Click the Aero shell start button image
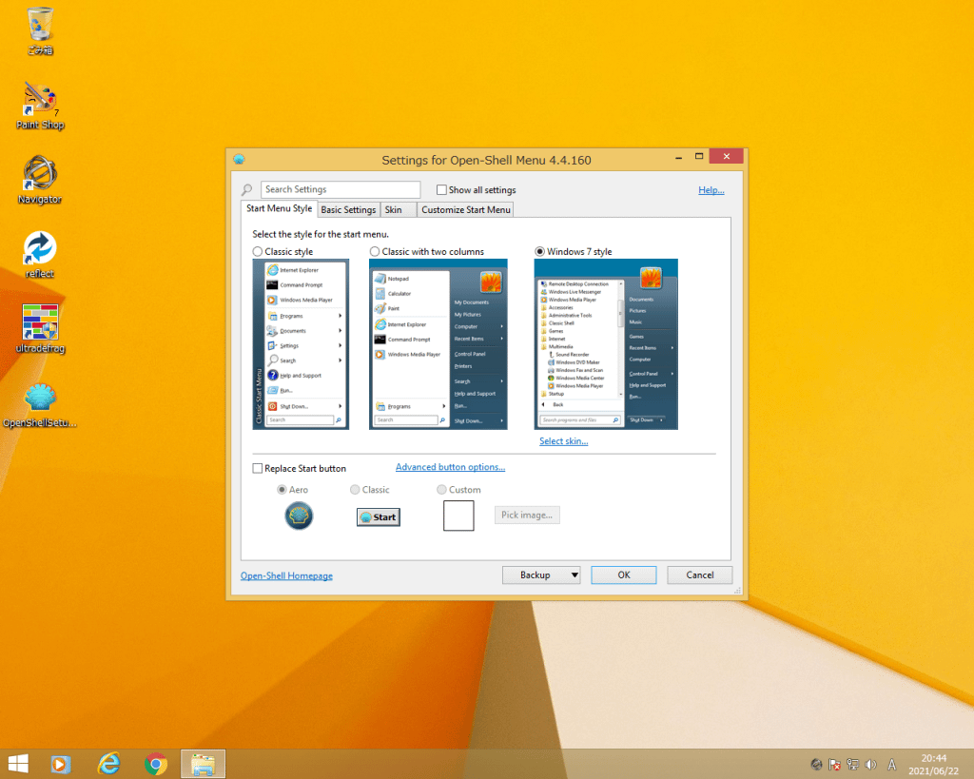This screenshot has width=974, height=779. [x=299, y=516]
